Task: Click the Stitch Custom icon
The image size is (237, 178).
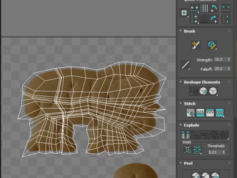Action: pos(220,113)
